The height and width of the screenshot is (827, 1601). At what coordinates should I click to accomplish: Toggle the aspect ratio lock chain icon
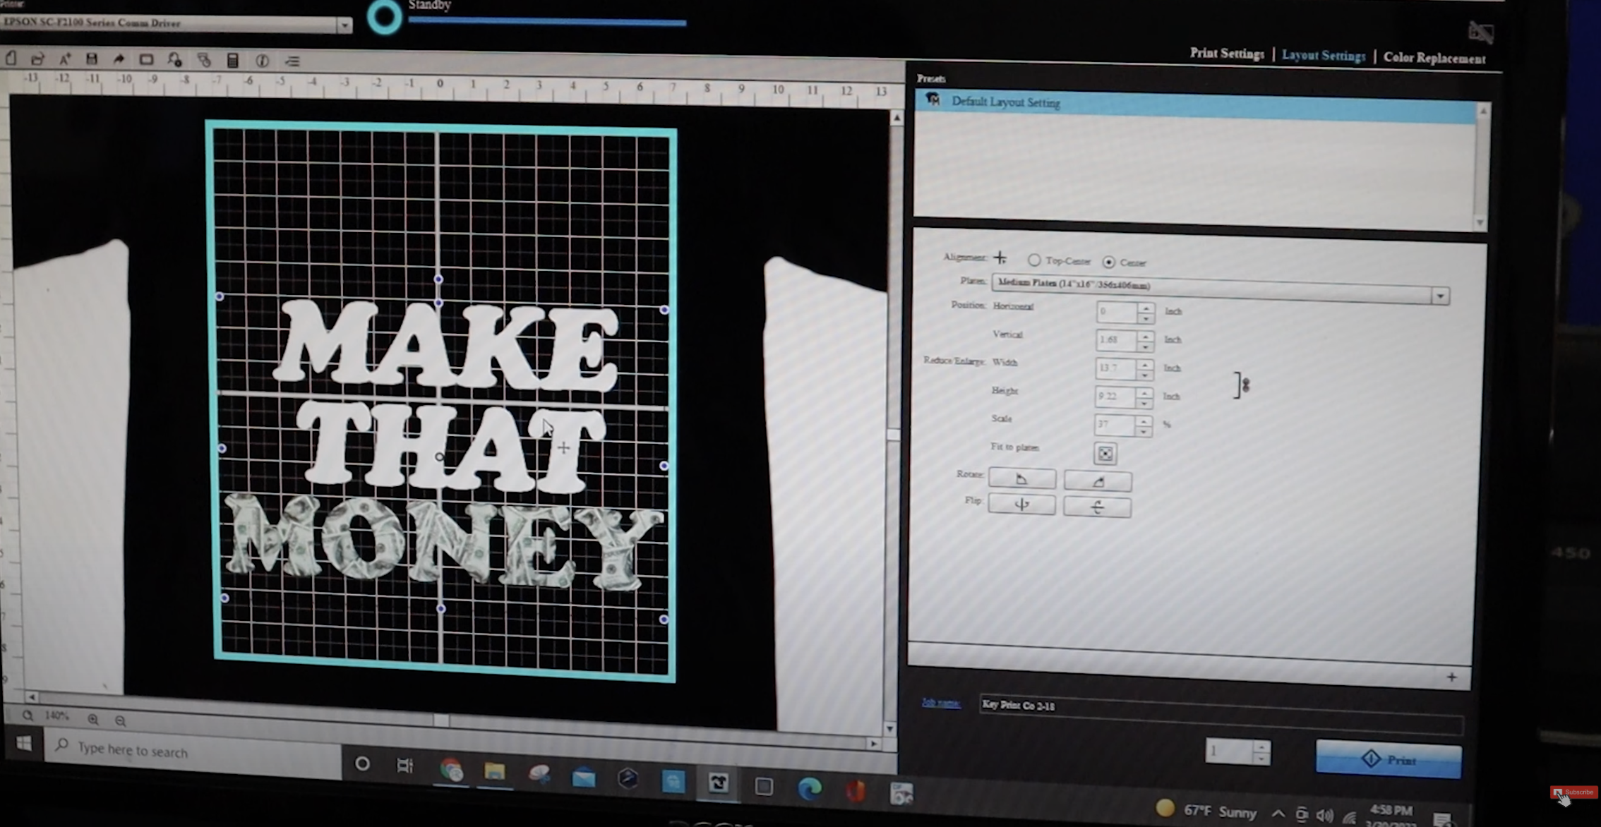[1245, 385]
